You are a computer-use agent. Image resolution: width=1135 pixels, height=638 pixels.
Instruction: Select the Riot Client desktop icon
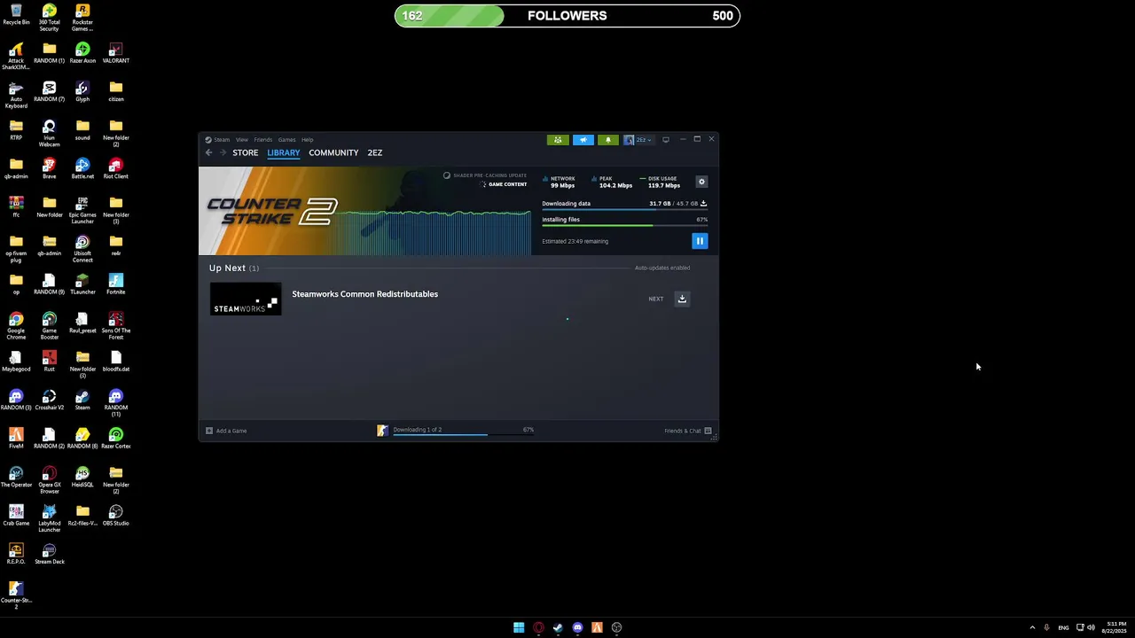click(x=115, y=168)
